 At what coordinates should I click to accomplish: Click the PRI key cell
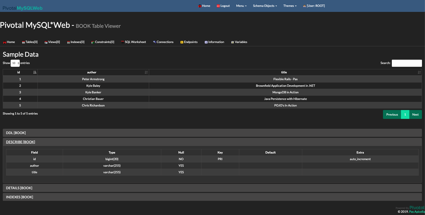220,159
